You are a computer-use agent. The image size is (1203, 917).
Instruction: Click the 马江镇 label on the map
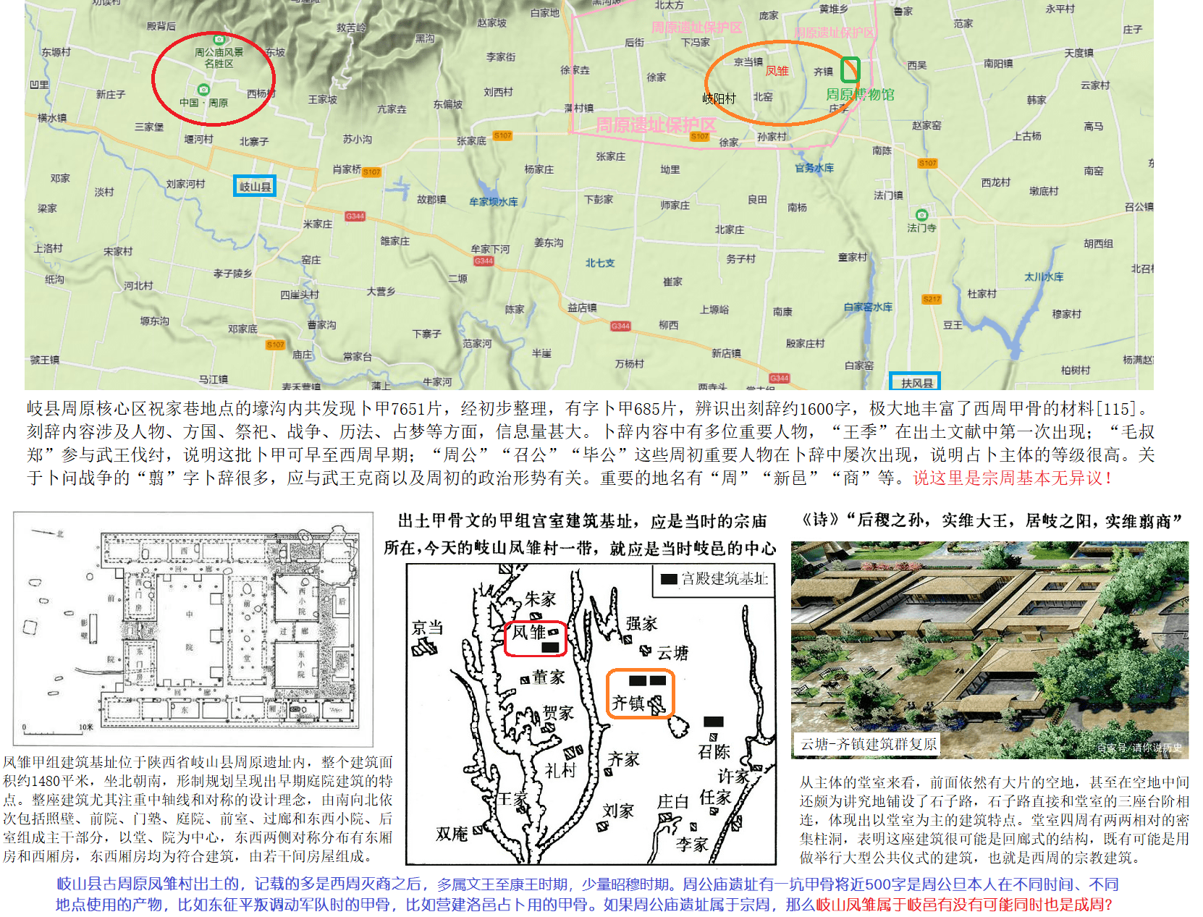[214, 379]
